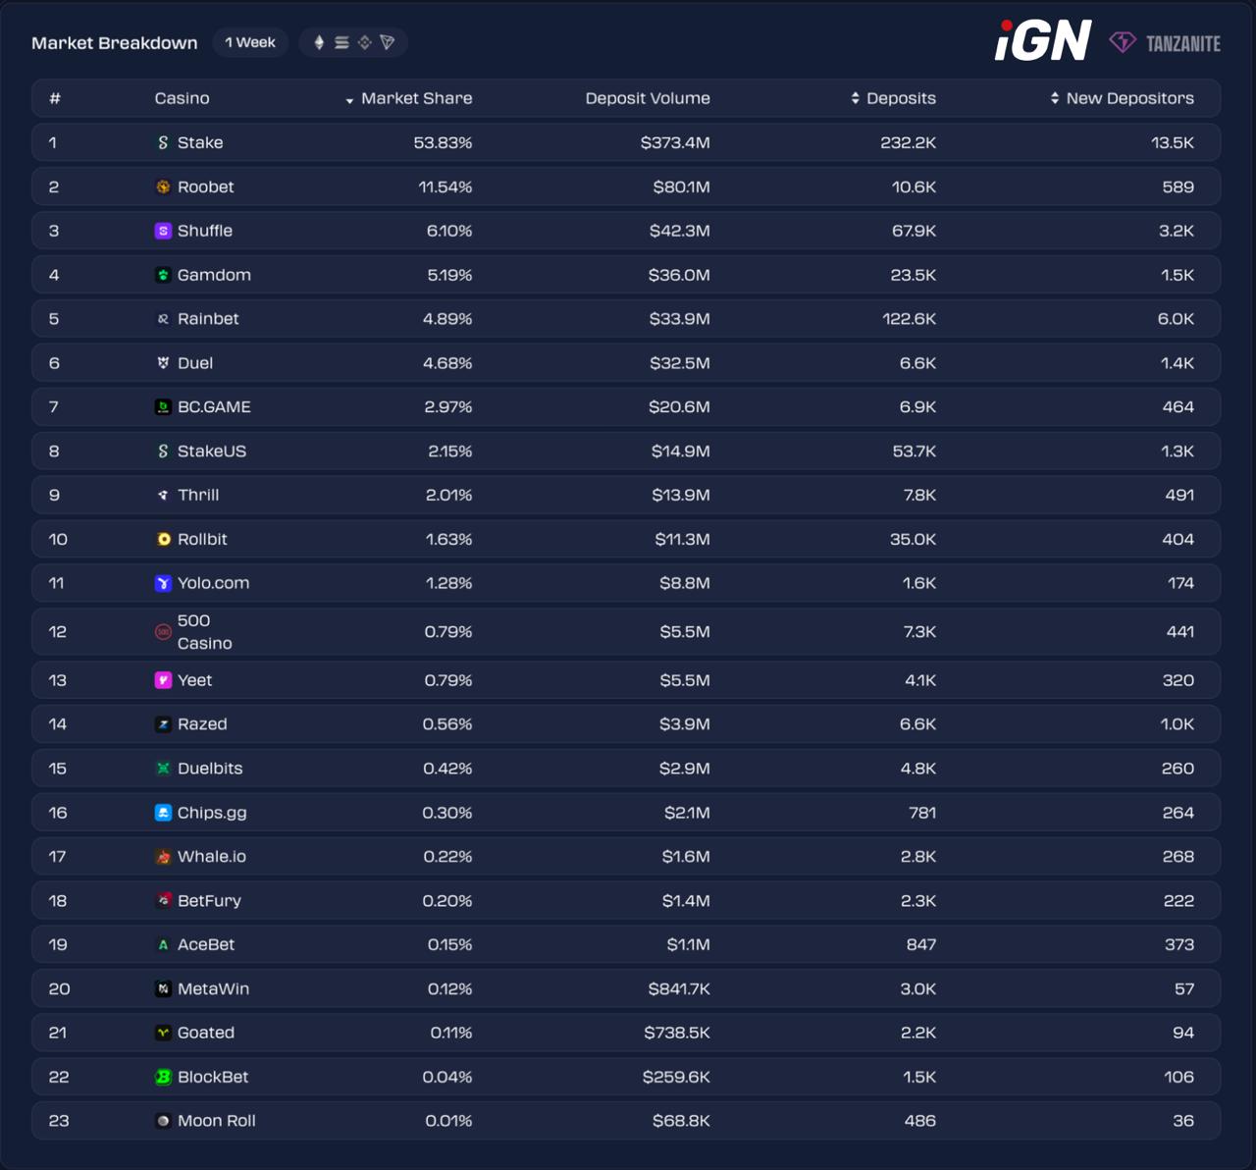
Task: Open the Stake casino row link
Action: pyautogui.click(x=199, y=142)
